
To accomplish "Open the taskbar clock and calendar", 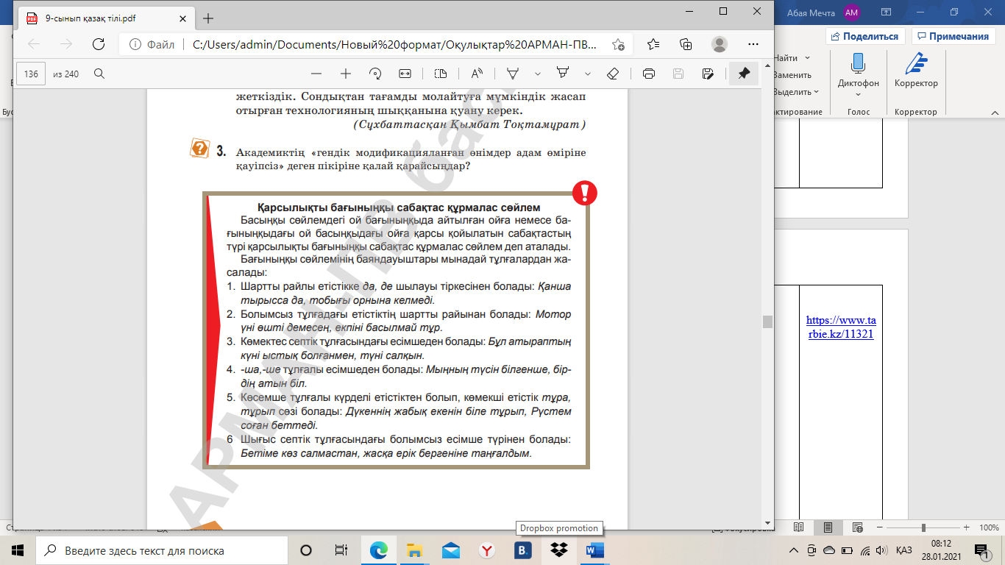I will point(942,550).
